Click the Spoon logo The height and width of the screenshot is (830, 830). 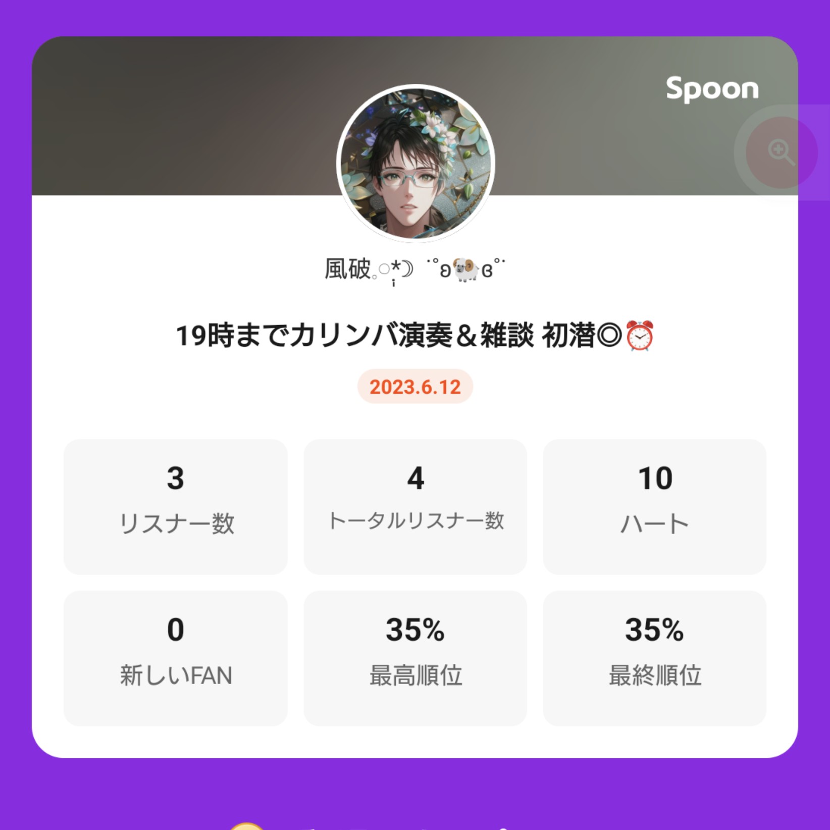coord(712,89)
